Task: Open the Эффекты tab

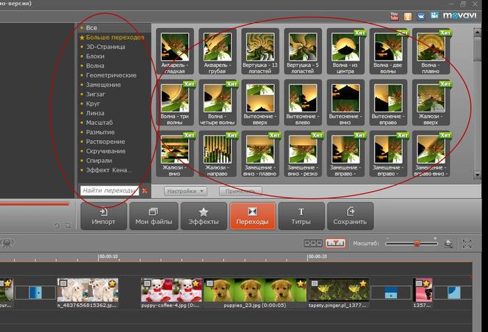Action: tap(204, 216)
